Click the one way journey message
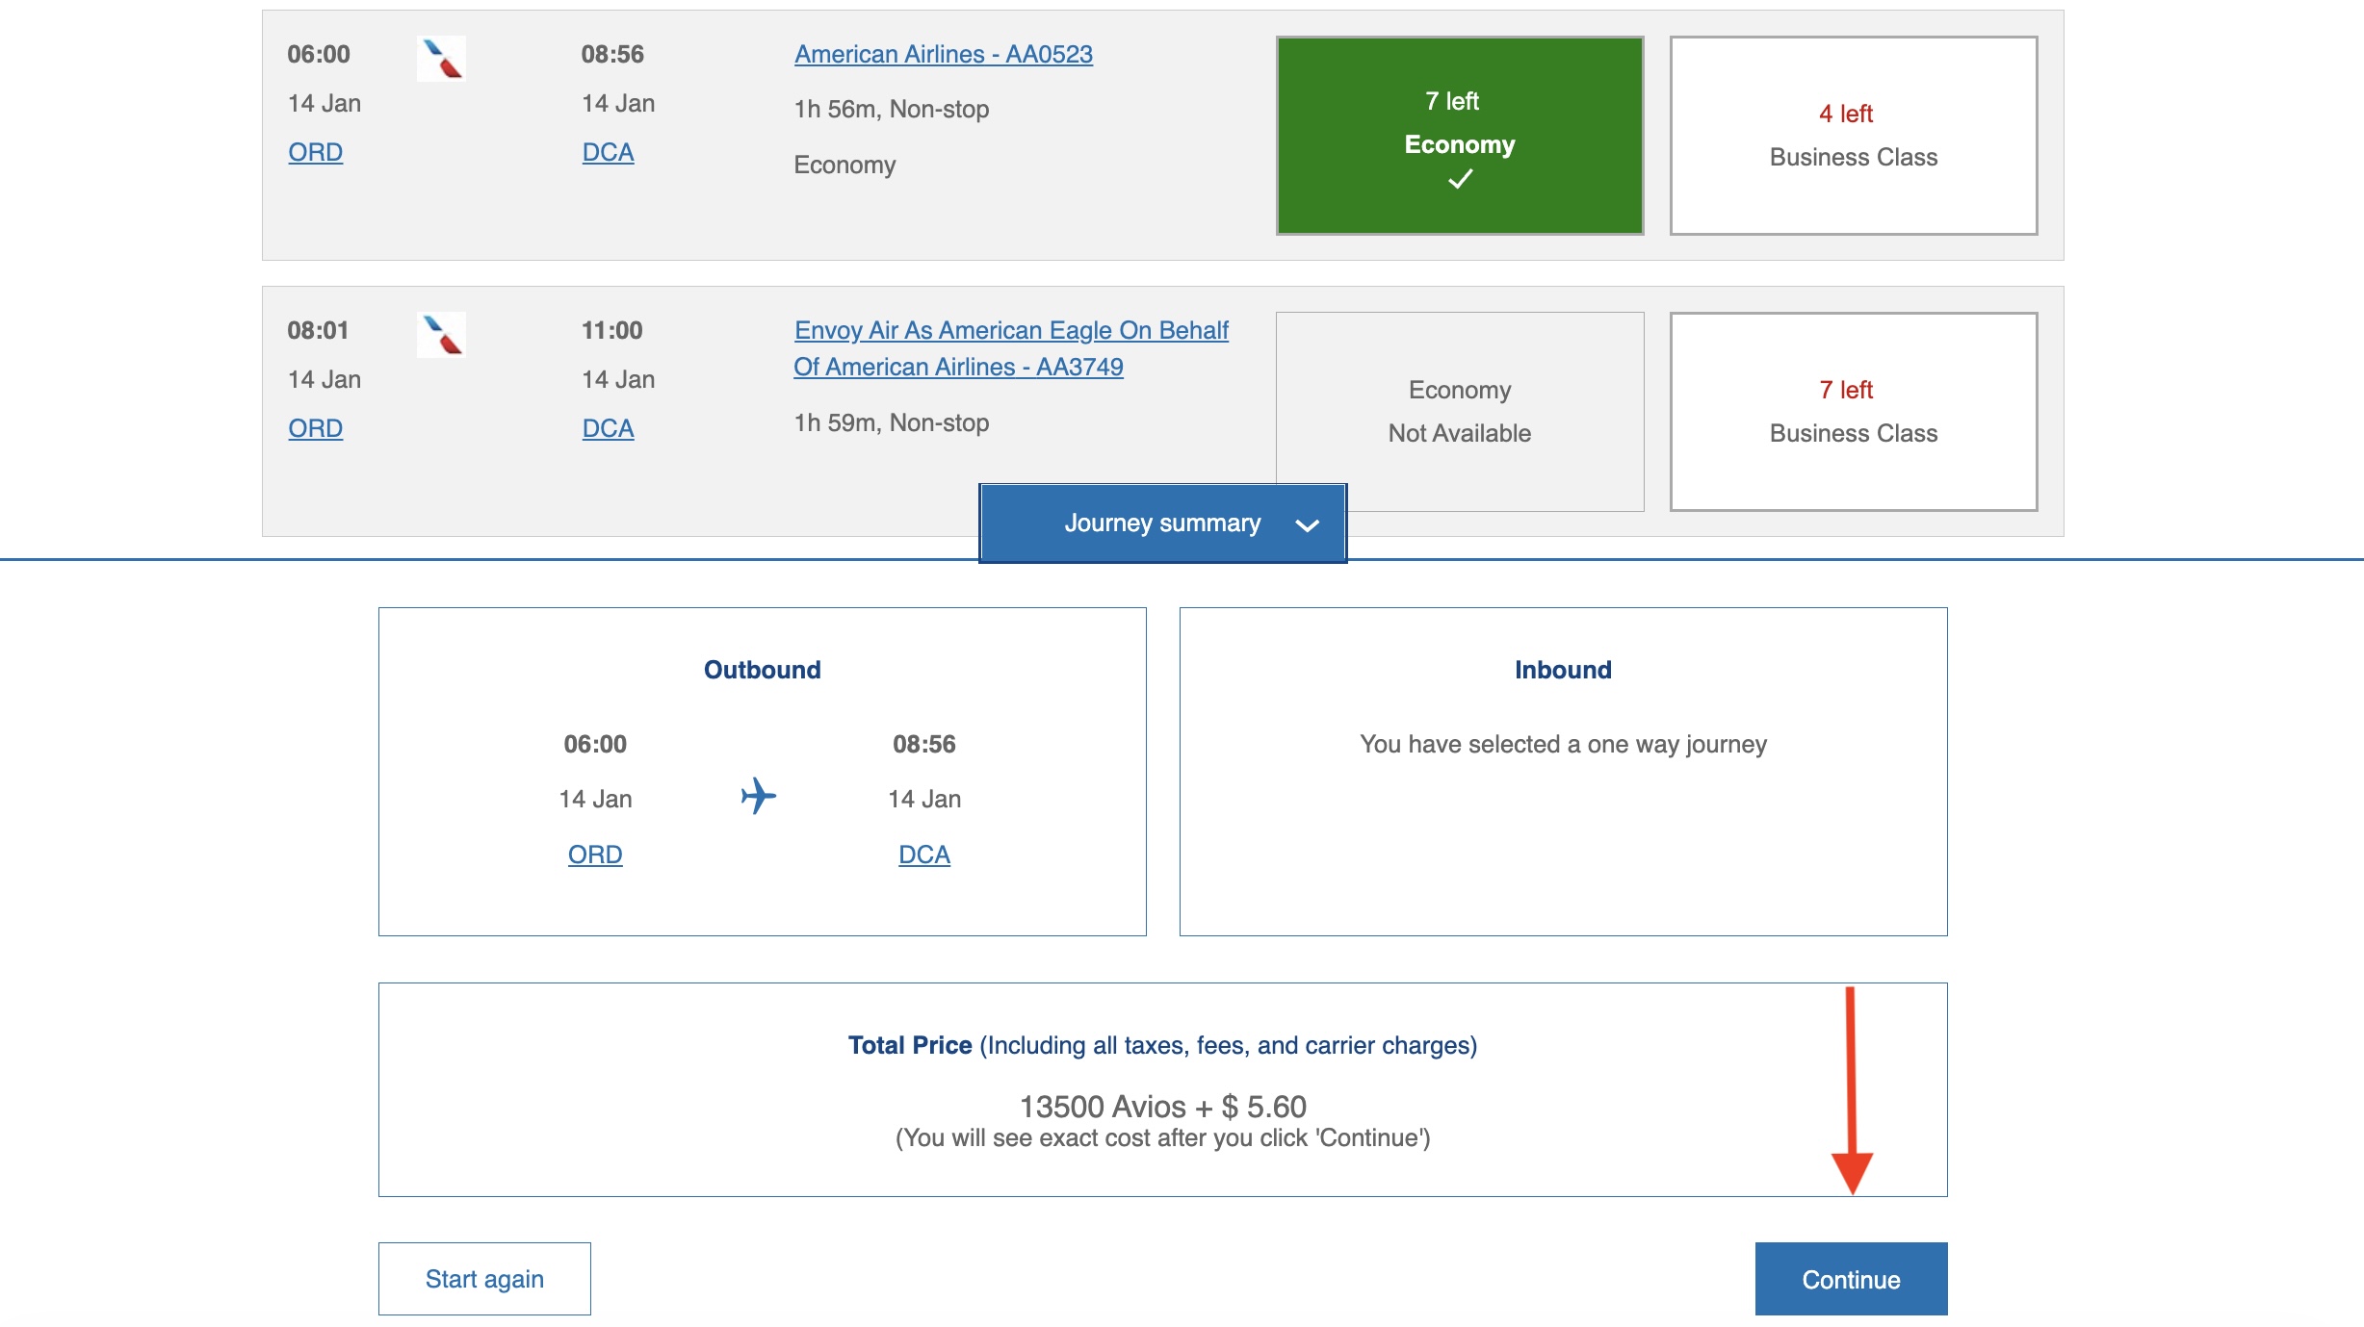The width and height of the screenshot is (2364, 1327). coord(1563,745)
